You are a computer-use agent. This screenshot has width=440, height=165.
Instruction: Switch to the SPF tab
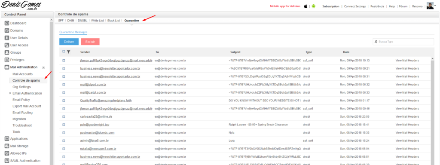pos(61,21)
